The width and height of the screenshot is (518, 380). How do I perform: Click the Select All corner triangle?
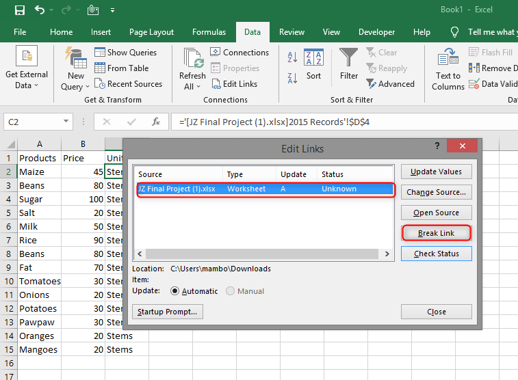[x=11, y=144]
